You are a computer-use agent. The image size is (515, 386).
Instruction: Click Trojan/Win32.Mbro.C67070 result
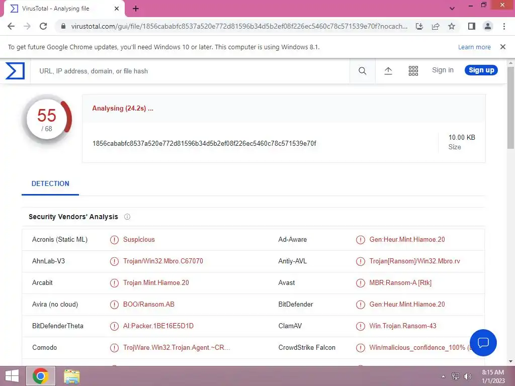point(163,261)
